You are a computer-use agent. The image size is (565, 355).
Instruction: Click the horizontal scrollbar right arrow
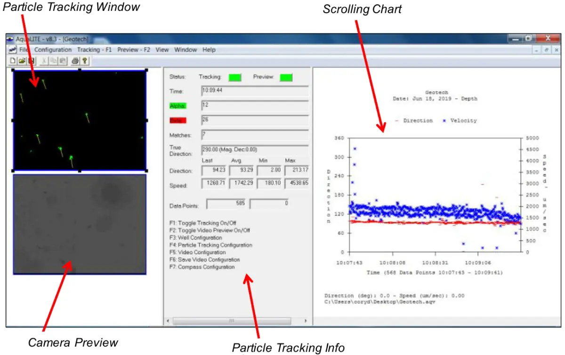click(305, 321)
